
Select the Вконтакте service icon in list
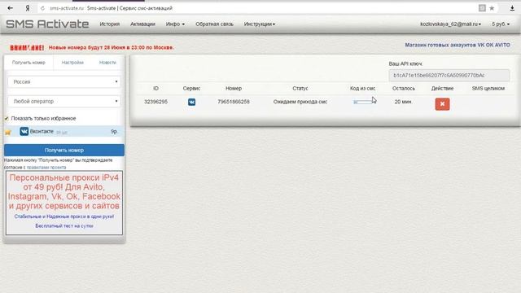point(24,132)
